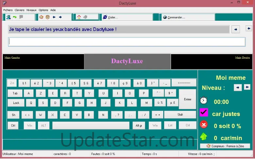Click the 00:00 timer value

click(x=221, y=102)
